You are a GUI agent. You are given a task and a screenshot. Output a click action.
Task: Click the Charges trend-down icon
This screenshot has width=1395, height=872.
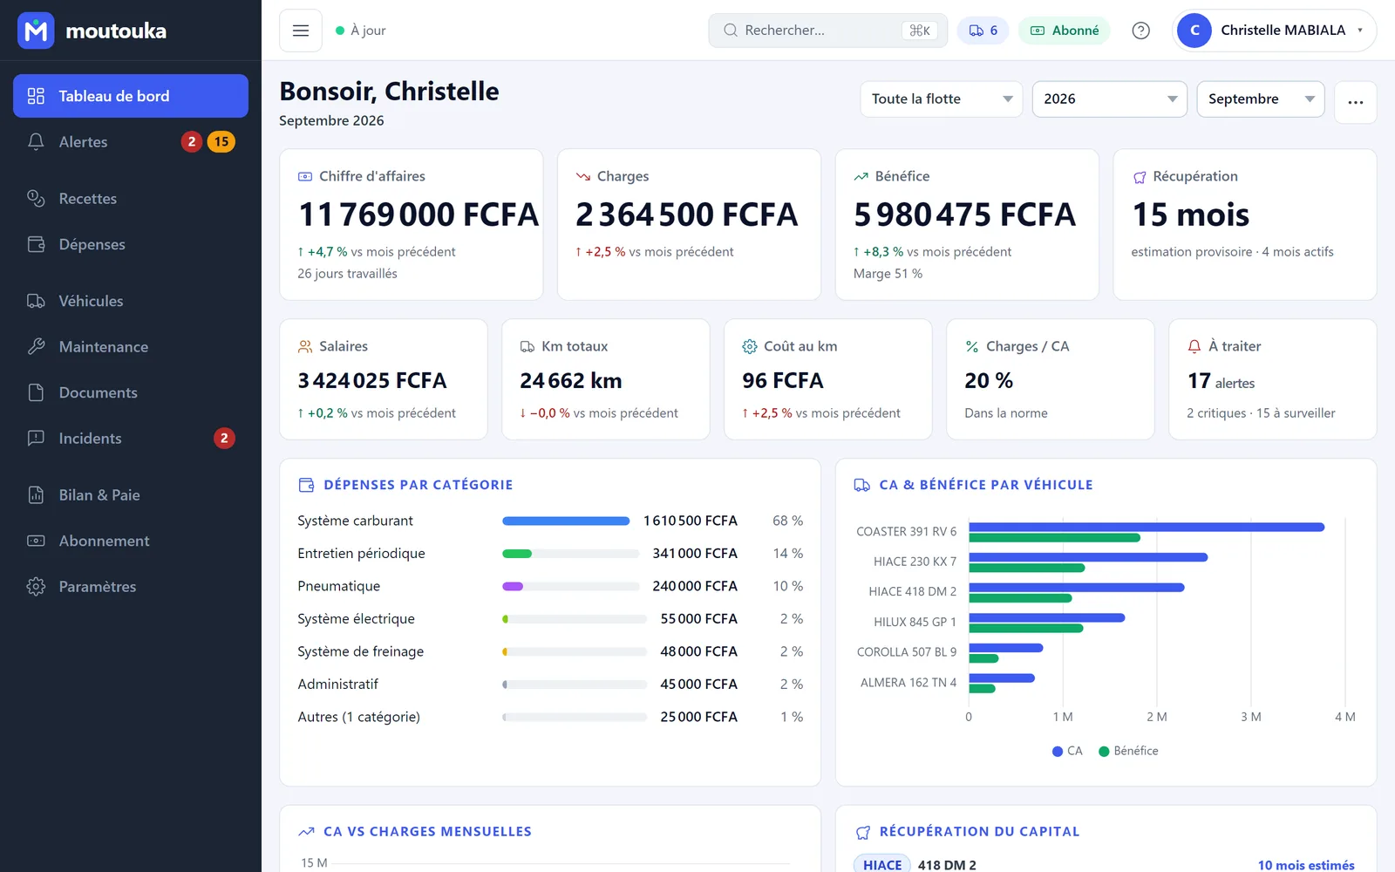click(583, 176)
